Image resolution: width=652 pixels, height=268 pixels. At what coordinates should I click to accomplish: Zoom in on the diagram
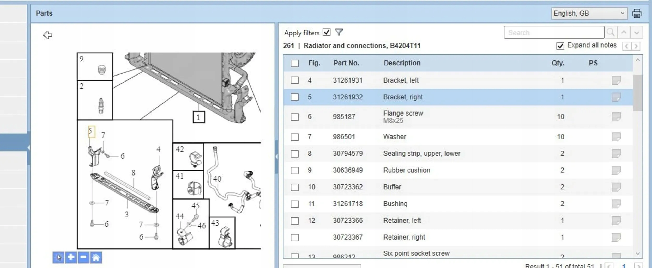tap(71, 257)
